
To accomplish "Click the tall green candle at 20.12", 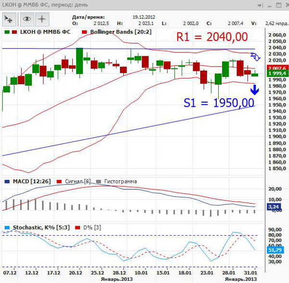I will click(79, 61).
